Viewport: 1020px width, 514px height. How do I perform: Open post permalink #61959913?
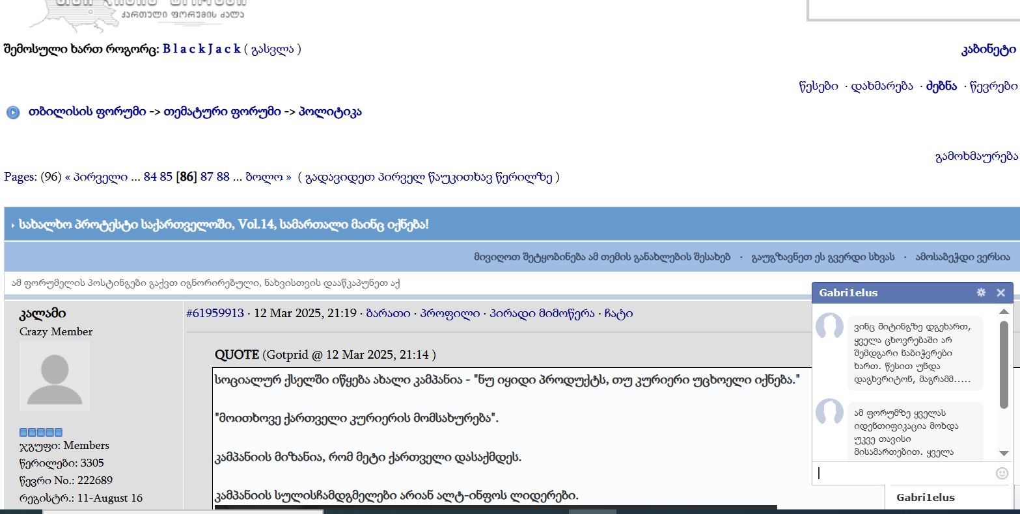(x=215, y=313)
